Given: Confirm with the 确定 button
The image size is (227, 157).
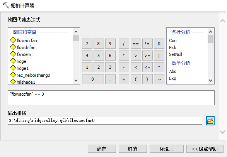Looking at the screenshot, I should click(x=102, y=149).
